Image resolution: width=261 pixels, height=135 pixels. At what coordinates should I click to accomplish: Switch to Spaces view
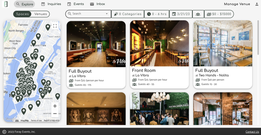coord(22,14)
